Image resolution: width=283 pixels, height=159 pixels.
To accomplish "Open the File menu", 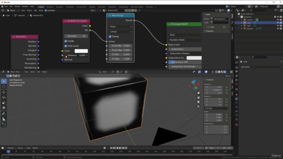I will 6,7.
